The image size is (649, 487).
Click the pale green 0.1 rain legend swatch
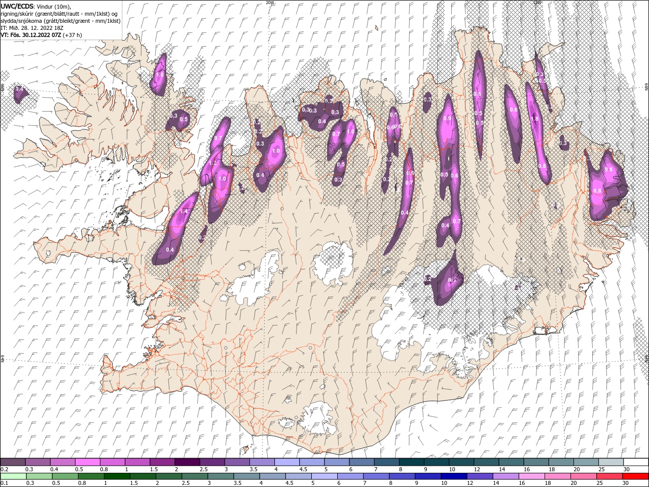tap(13, 476)
